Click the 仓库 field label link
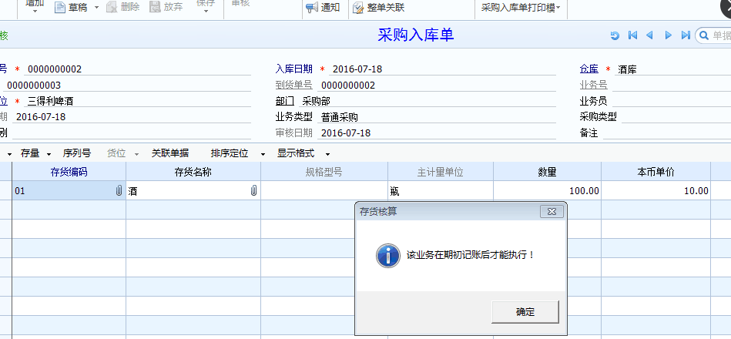Screen dimensions: 731x339 click(589, 69)
